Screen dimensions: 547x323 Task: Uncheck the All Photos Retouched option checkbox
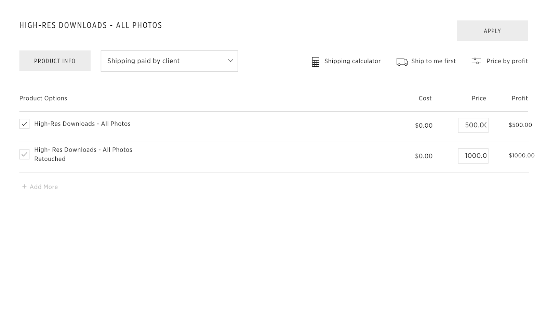click(24, 154)
